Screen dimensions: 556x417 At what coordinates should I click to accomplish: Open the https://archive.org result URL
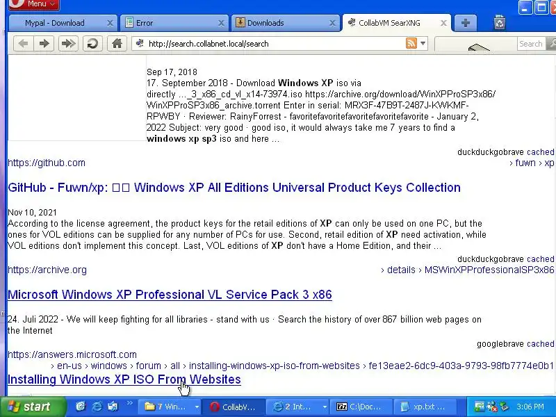[x=47, y=270]
